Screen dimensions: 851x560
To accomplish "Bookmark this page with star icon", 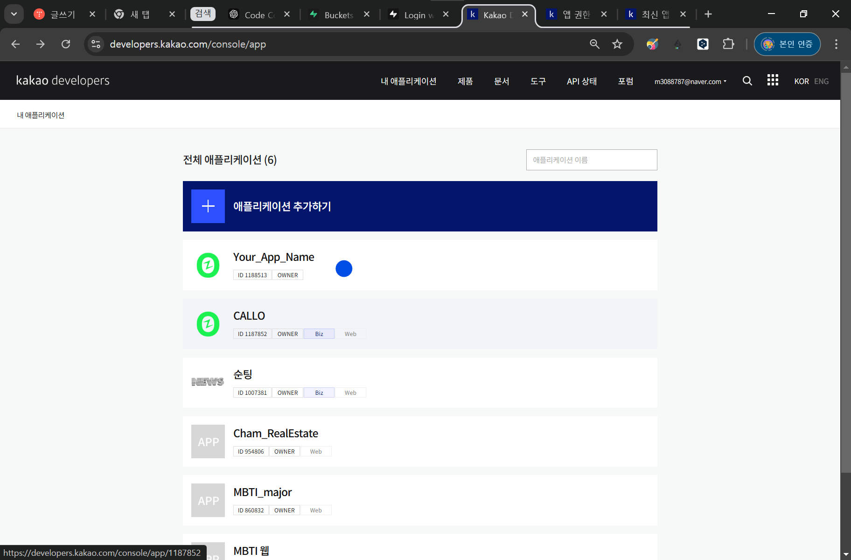I will pyautogui.click(x=617, y=44).
